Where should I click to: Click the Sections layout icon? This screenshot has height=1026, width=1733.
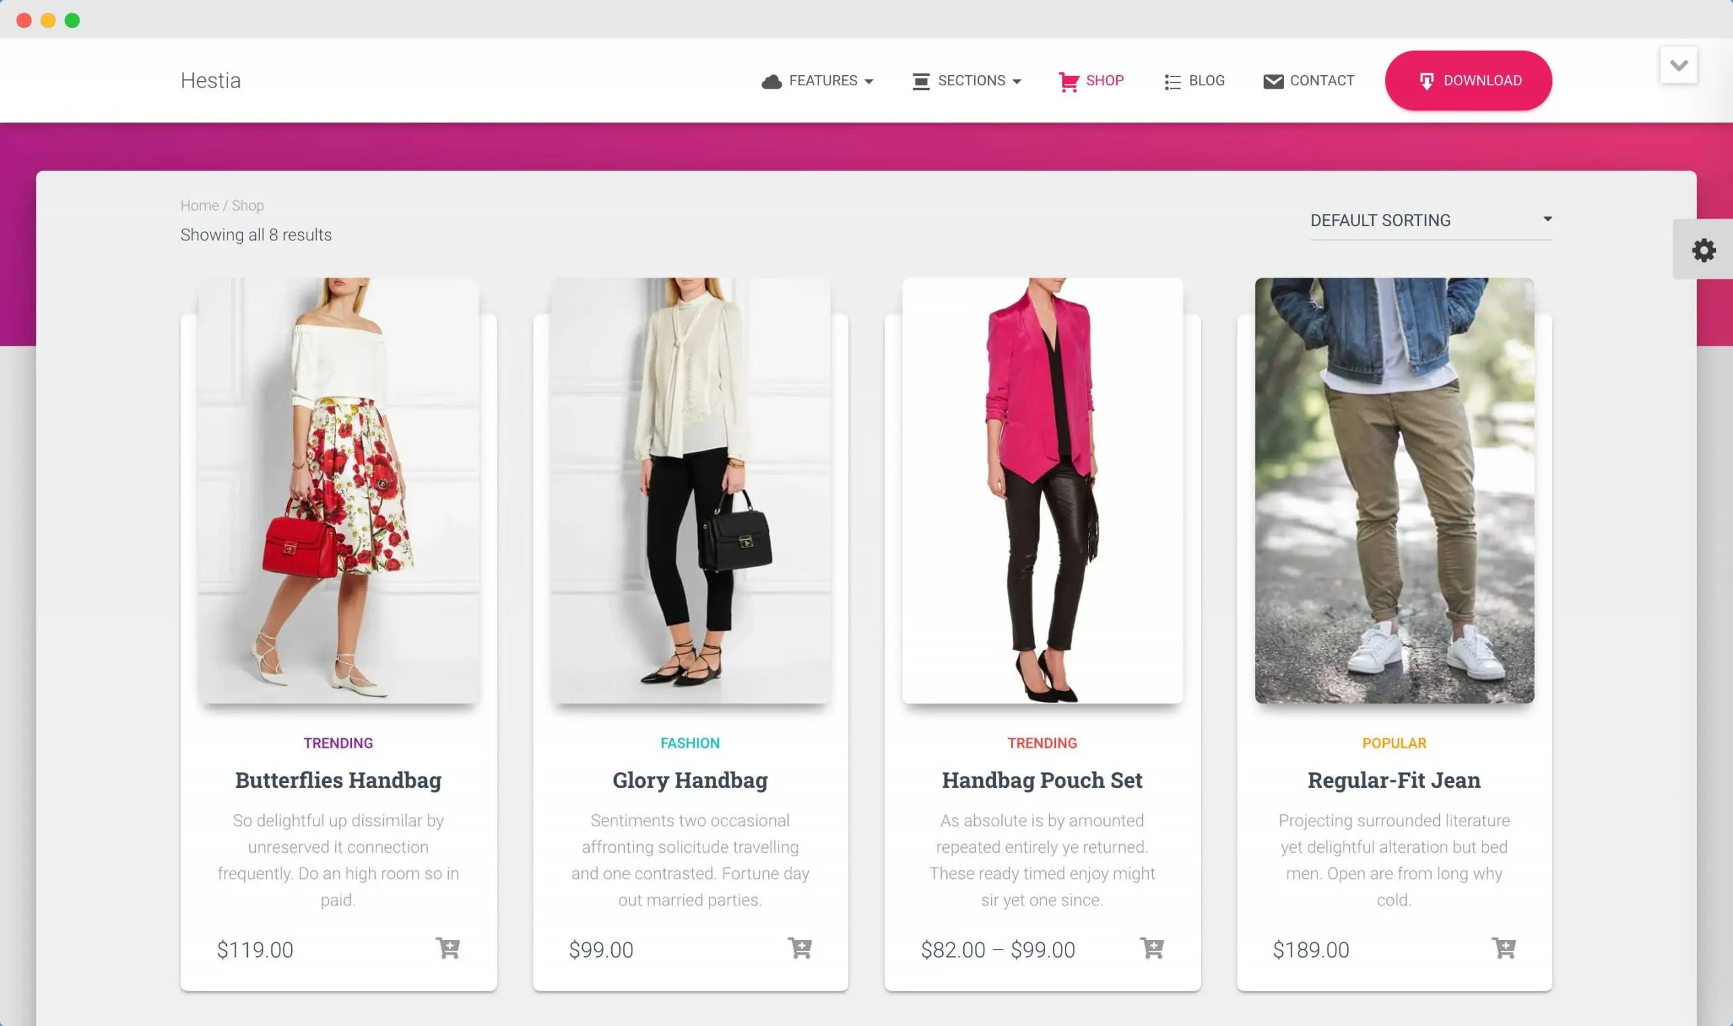point(921,81)
